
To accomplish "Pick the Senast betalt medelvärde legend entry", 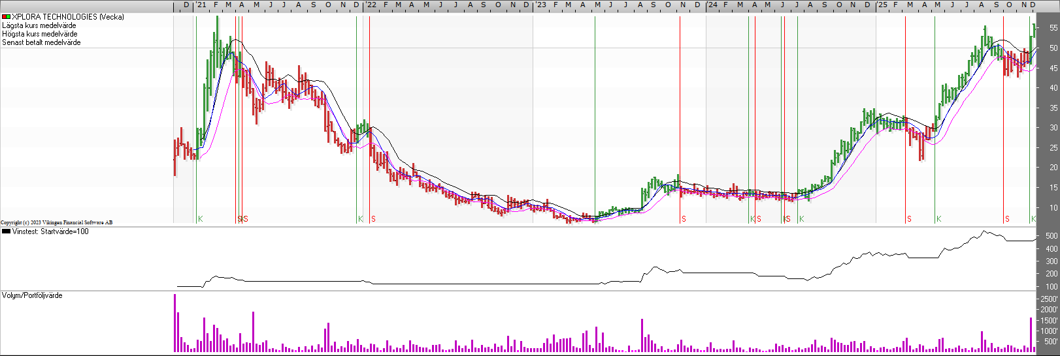I will 42,42.
